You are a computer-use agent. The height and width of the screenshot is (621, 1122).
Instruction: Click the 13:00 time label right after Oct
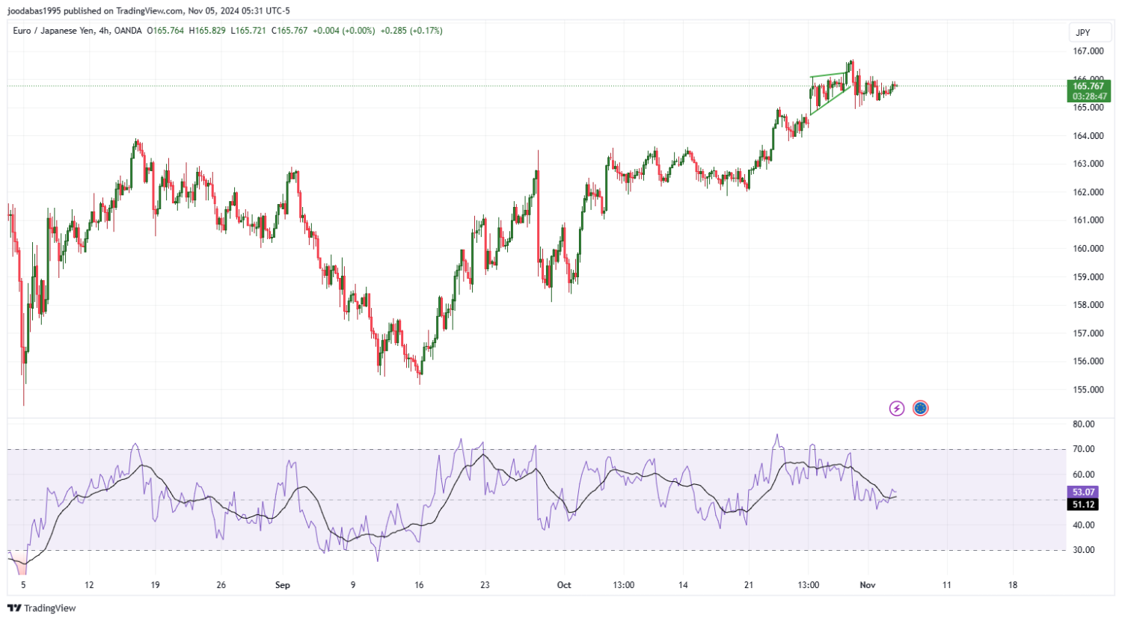click(x=623, y=585)
